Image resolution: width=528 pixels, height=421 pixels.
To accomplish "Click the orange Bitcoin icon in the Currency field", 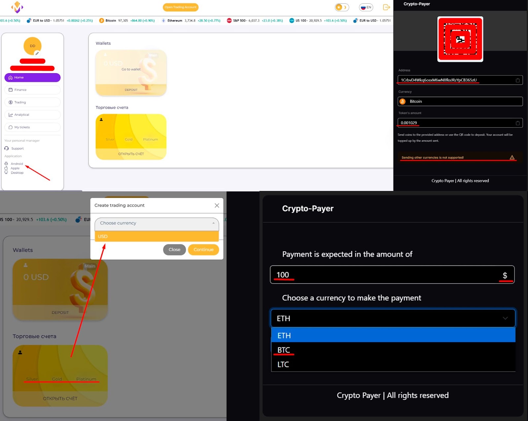I will tap(403, 102).
